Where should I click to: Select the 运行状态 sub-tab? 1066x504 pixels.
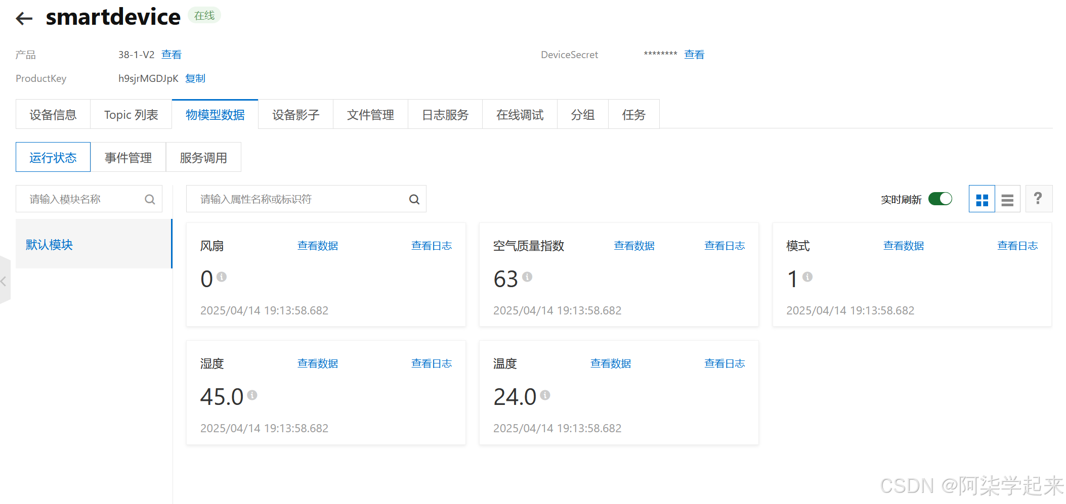pyautogui.click(x=53, y=157)
